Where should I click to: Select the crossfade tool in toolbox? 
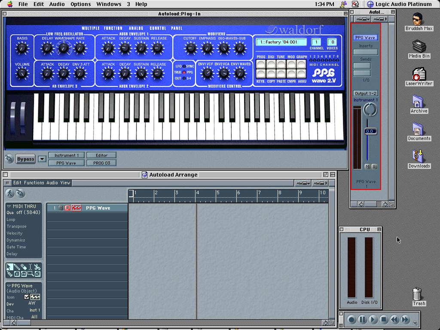pos(37,274)
